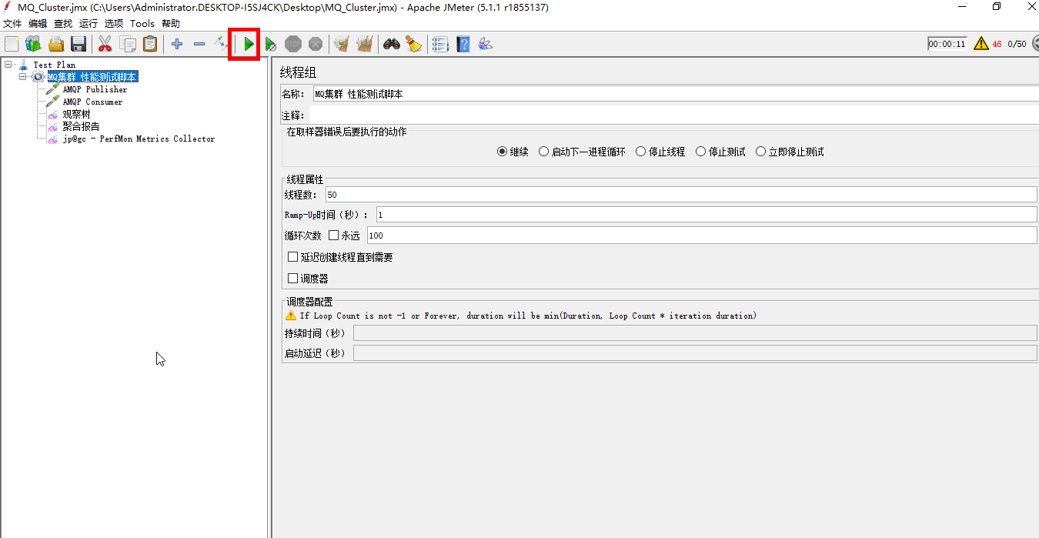Cut selected element with scissors icon
This screenshot has width=1039, height=538.
105,44
